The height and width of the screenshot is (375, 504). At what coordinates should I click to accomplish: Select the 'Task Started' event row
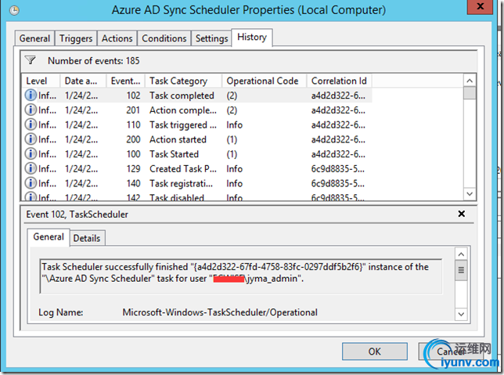point(197,153)
